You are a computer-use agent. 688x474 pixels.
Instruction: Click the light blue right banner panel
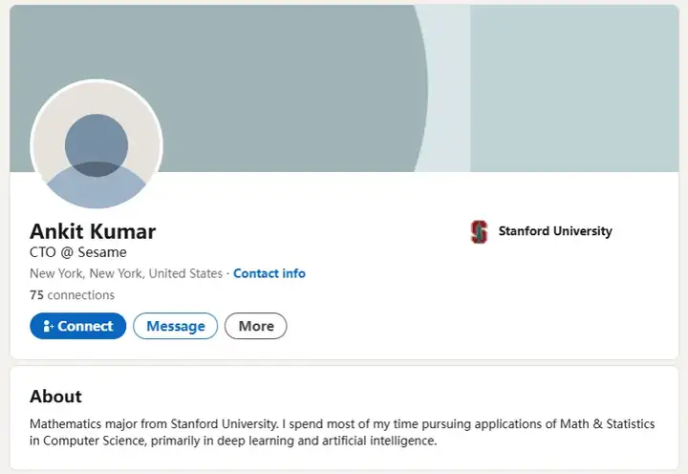[574, 88]
